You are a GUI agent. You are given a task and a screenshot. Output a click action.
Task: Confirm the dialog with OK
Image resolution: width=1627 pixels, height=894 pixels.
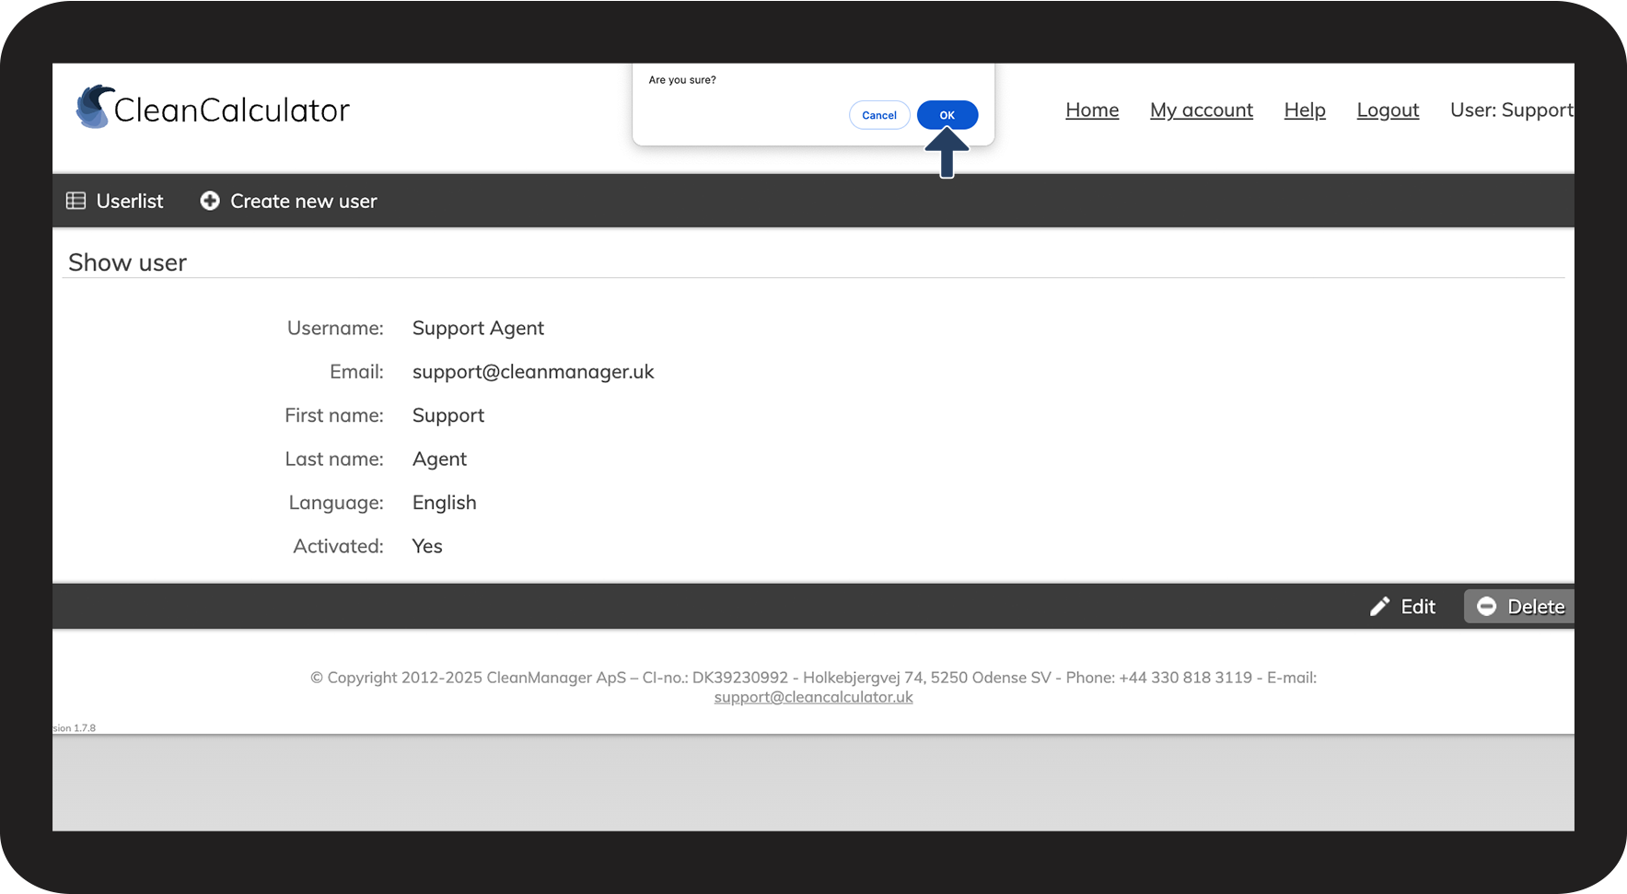[947, 115]
